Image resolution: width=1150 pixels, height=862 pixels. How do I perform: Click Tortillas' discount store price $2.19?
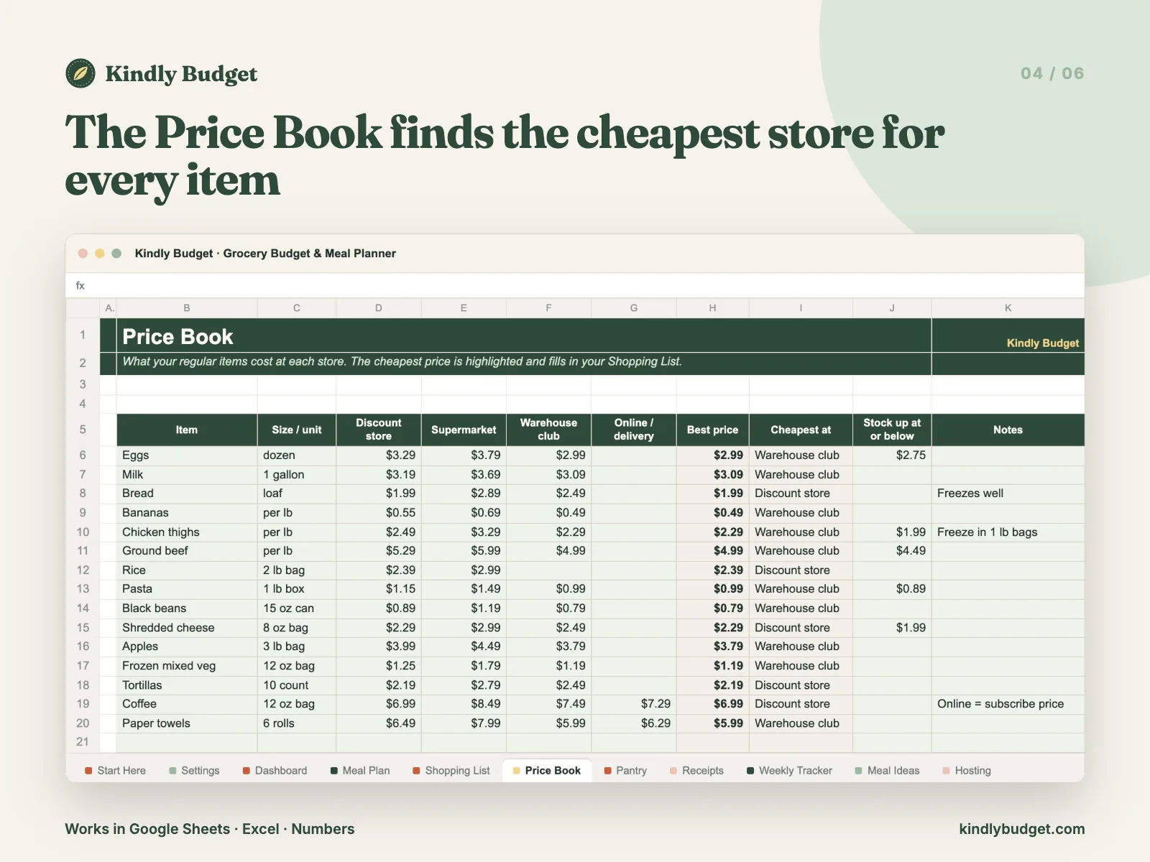(x=379, y=685)
